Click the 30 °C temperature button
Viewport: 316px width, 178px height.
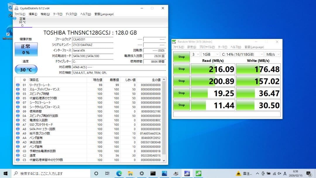tap(26, 69)
